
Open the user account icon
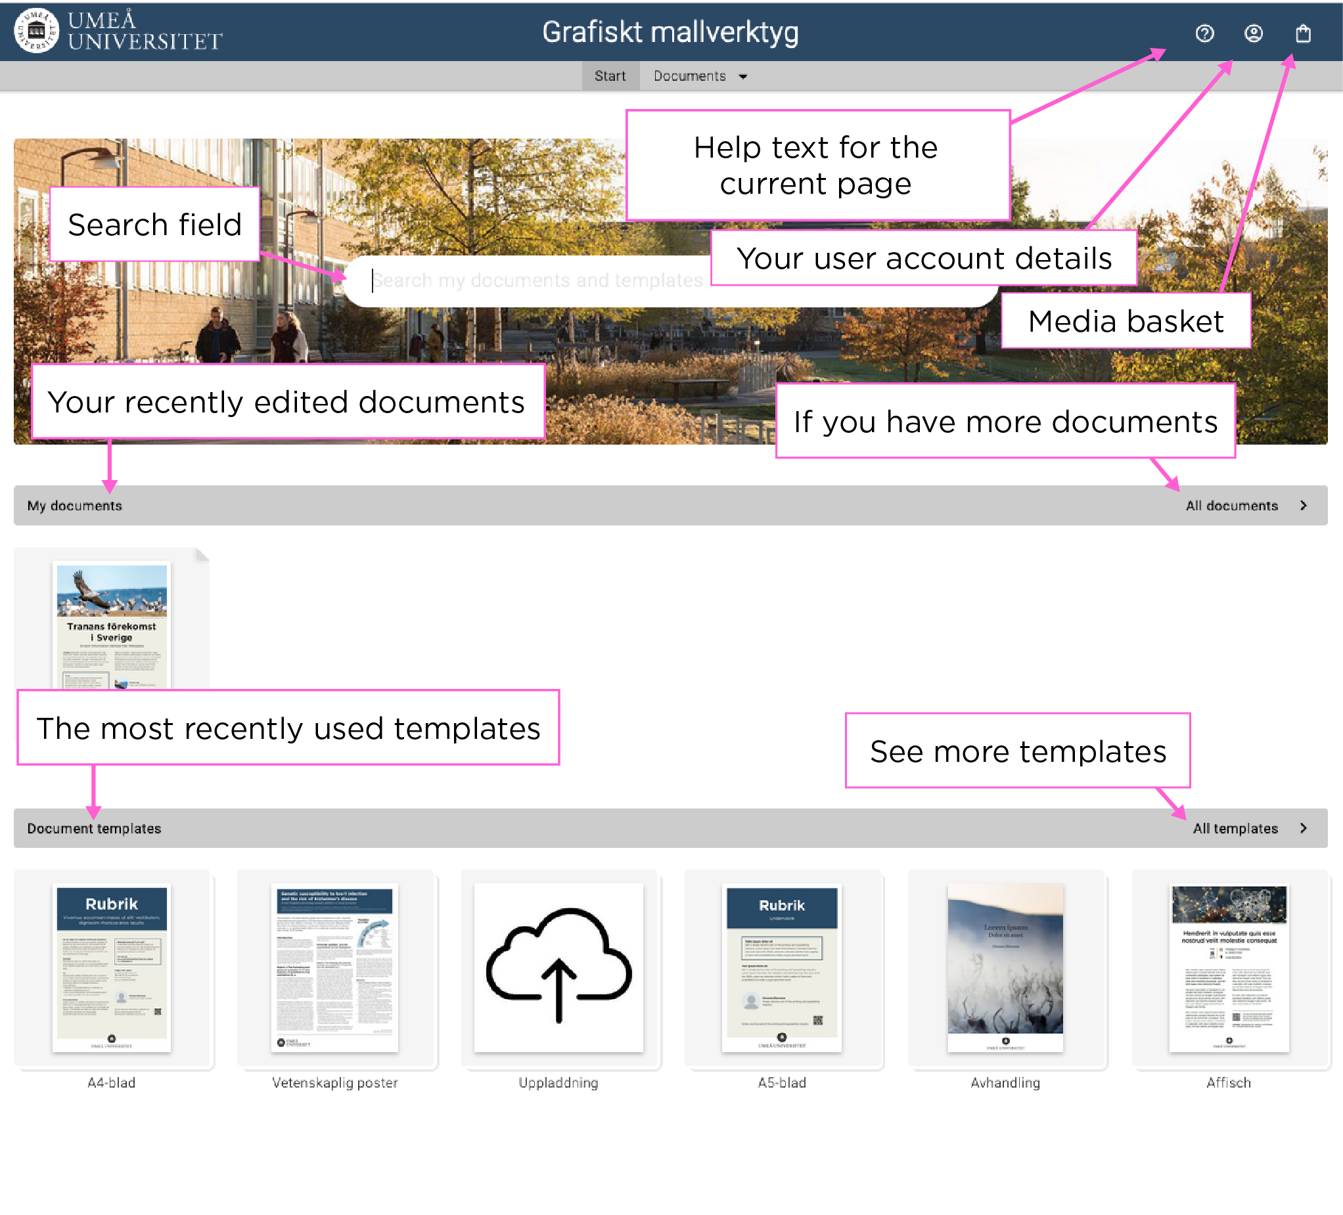pos(1253,33)
